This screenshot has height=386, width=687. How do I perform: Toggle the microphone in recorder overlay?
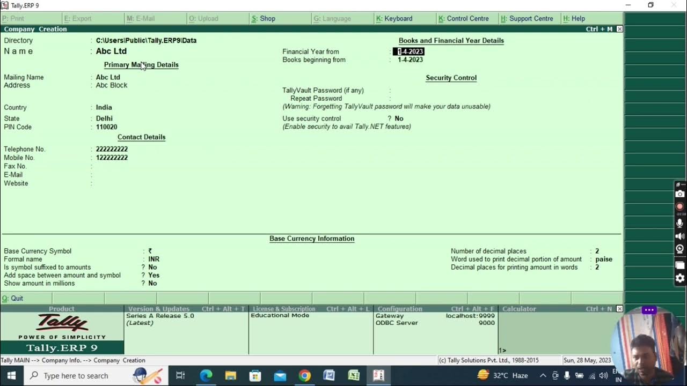pyautogui.click(x=680, y=223)
